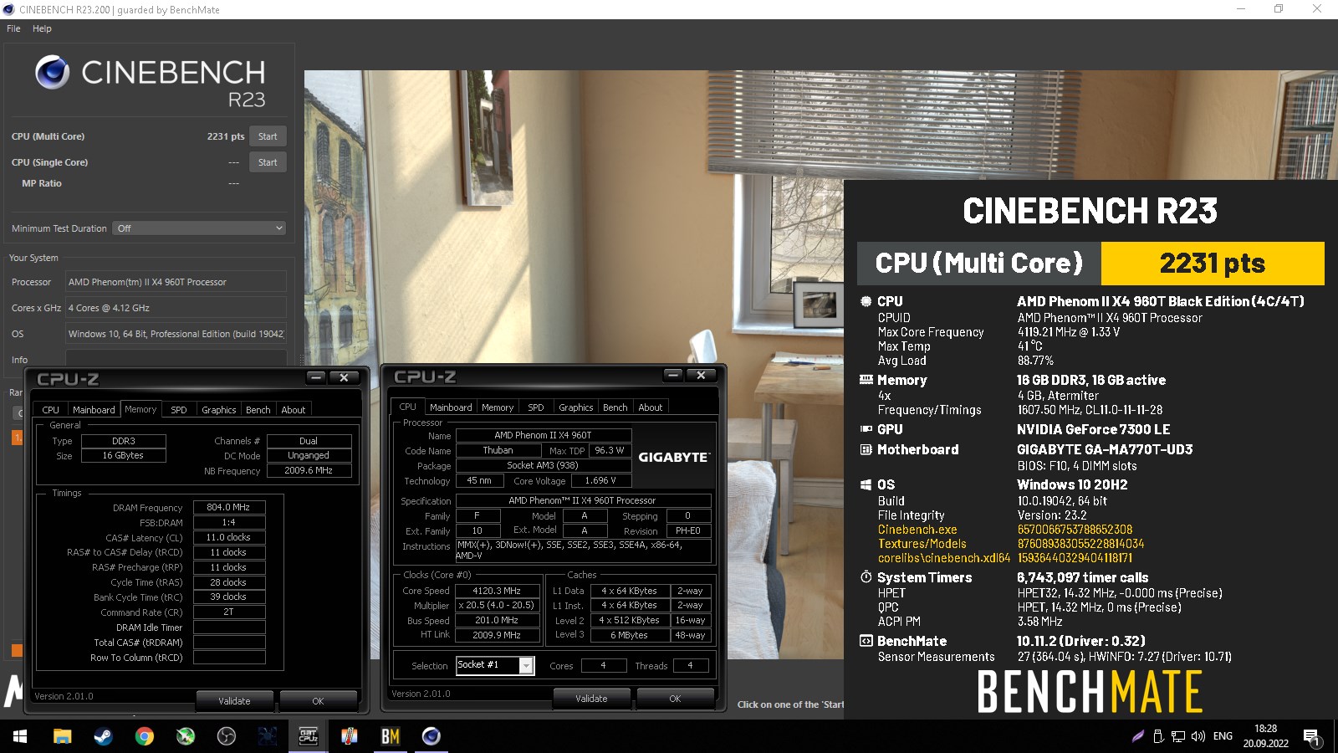This screenshot has width=1338, height=753.
Task: Open the taskbar clock showing 18:28
Action: [x=1265, y=736]
